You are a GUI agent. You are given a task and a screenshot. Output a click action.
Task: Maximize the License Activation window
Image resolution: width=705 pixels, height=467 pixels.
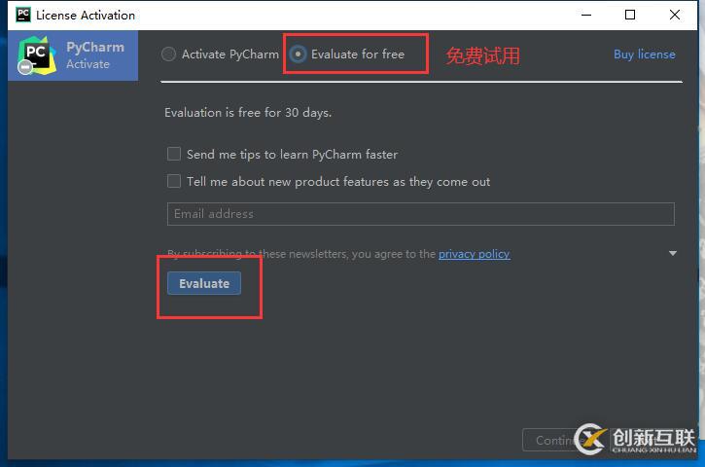[630, 15]
